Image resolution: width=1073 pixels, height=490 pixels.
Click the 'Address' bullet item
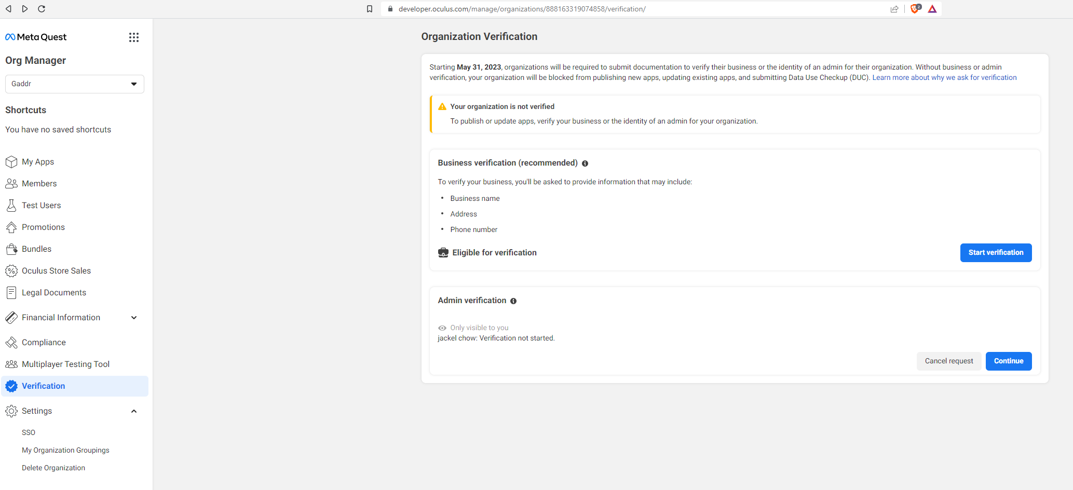(x=464, y=214)
